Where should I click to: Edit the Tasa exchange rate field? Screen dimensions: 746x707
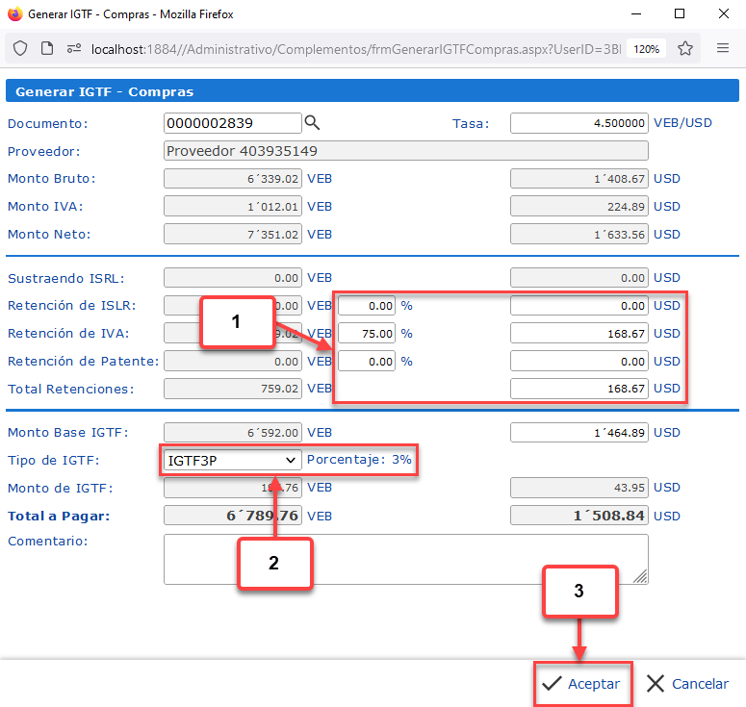coord(579,123)
